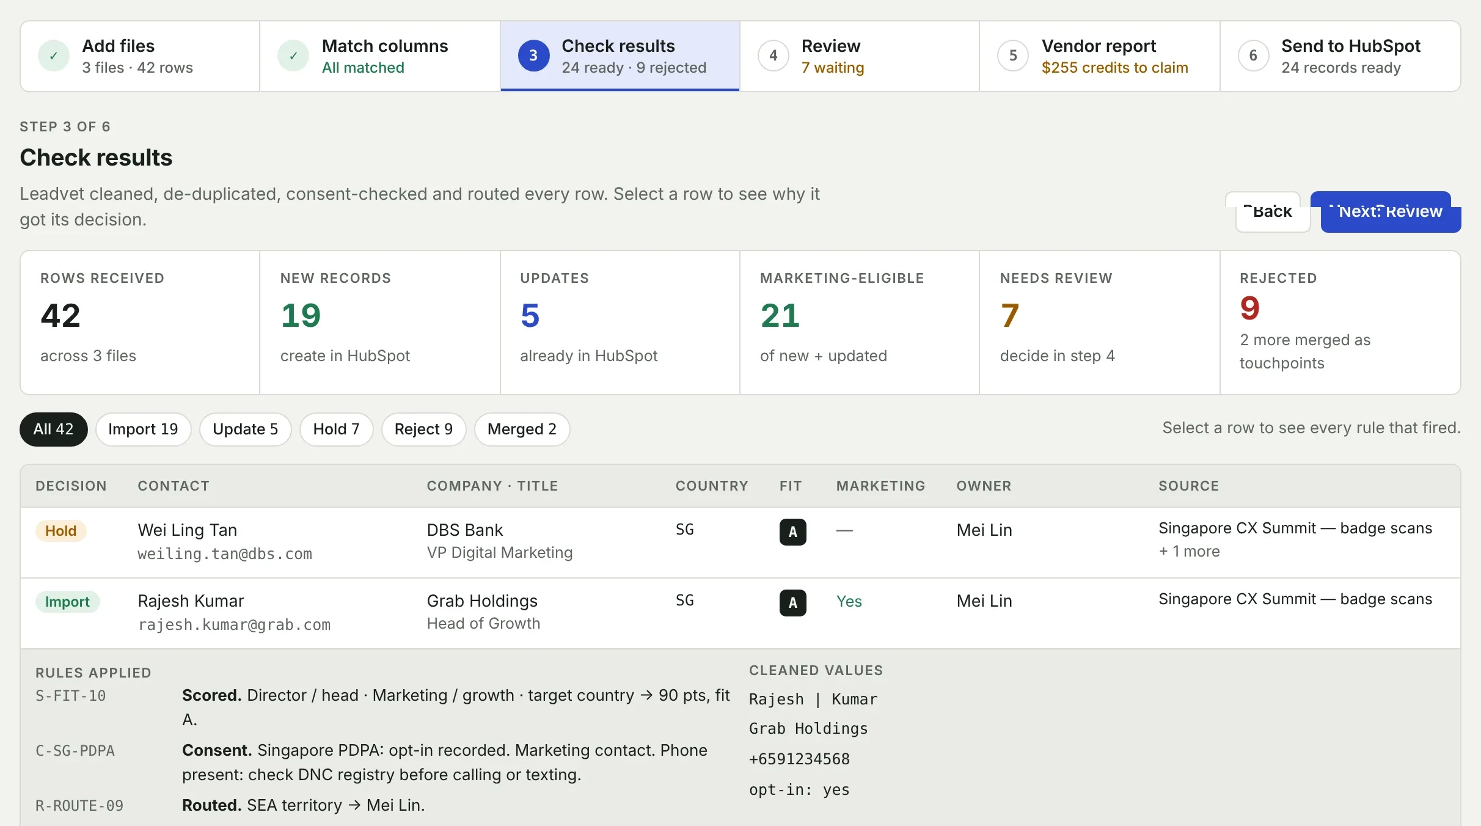Click email weiling.tan@dbs.com

(x=225, y=554)
